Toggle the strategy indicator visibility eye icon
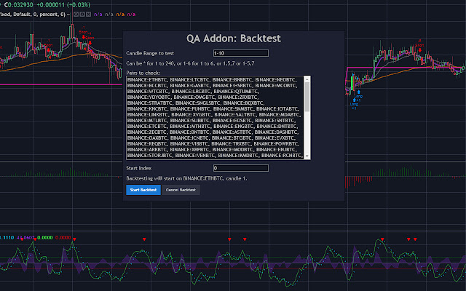The image size is (466, 291). (x=76, y=15)
